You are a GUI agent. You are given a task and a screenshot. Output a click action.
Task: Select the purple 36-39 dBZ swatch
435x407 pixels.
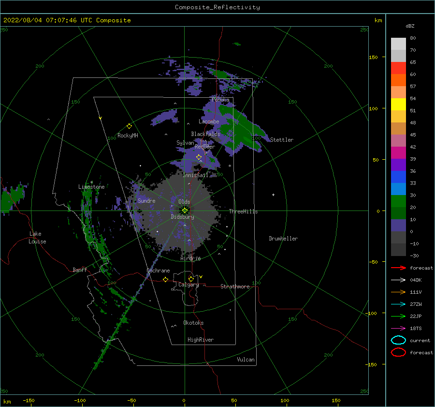pyautogui.click(x=398, y=165)
